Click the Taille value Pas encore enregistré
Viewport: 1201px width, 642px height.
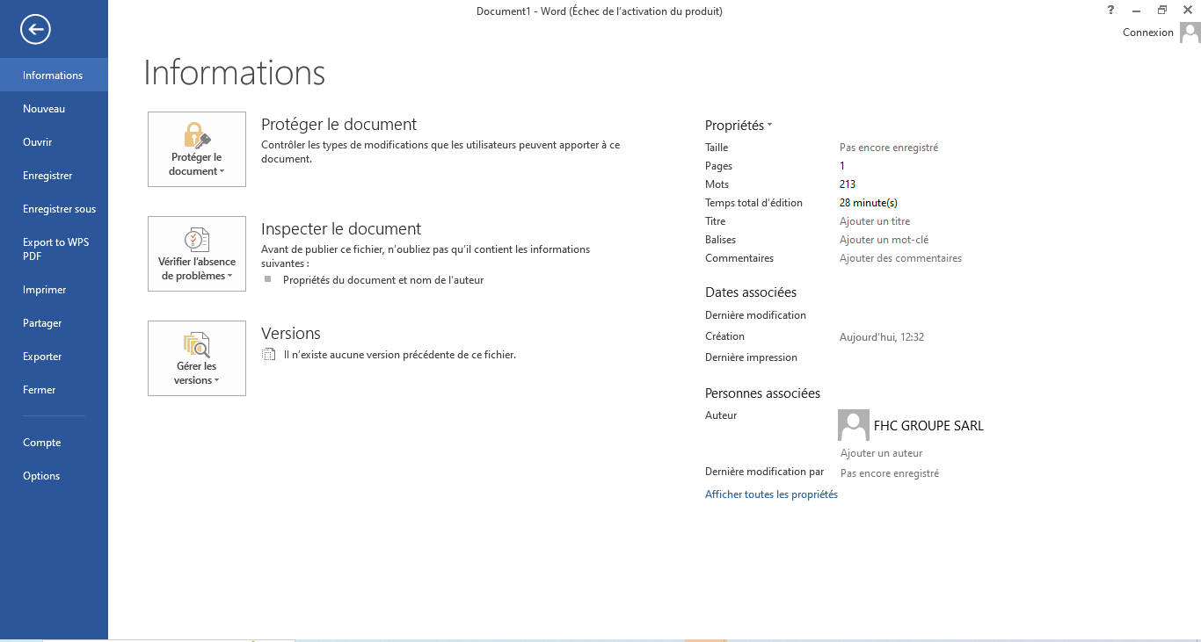tap(889, 148)
